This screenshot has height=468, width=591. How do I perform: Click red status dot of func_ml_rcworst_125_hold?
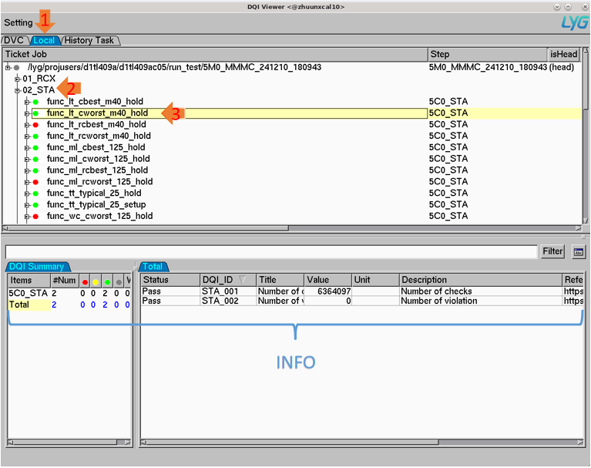coord(35,182)
